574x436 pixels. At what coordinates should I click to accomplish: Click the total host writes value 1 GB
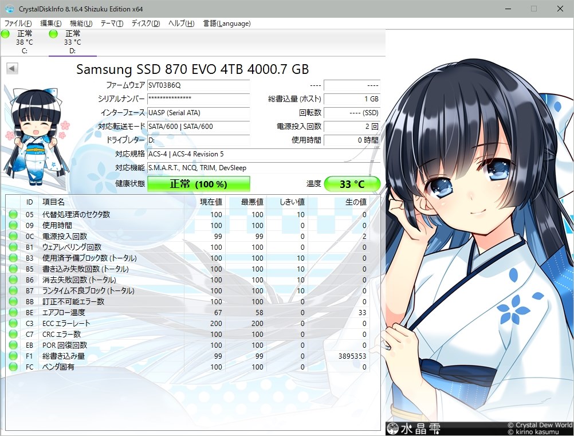(x=352, y=99)
